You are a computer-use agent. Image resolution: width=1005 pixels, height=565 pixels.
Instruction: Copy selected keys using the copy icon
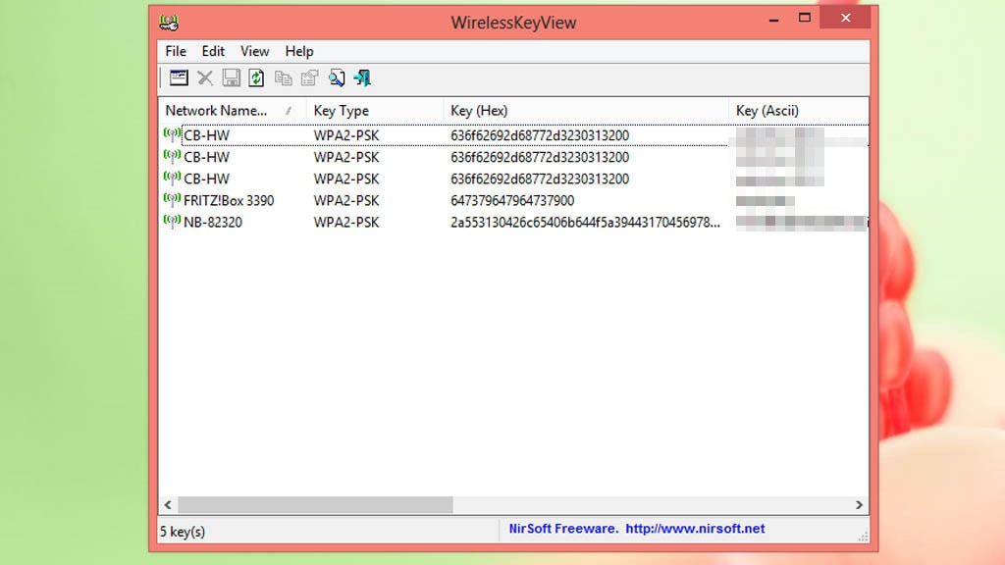tap(284, 78)
